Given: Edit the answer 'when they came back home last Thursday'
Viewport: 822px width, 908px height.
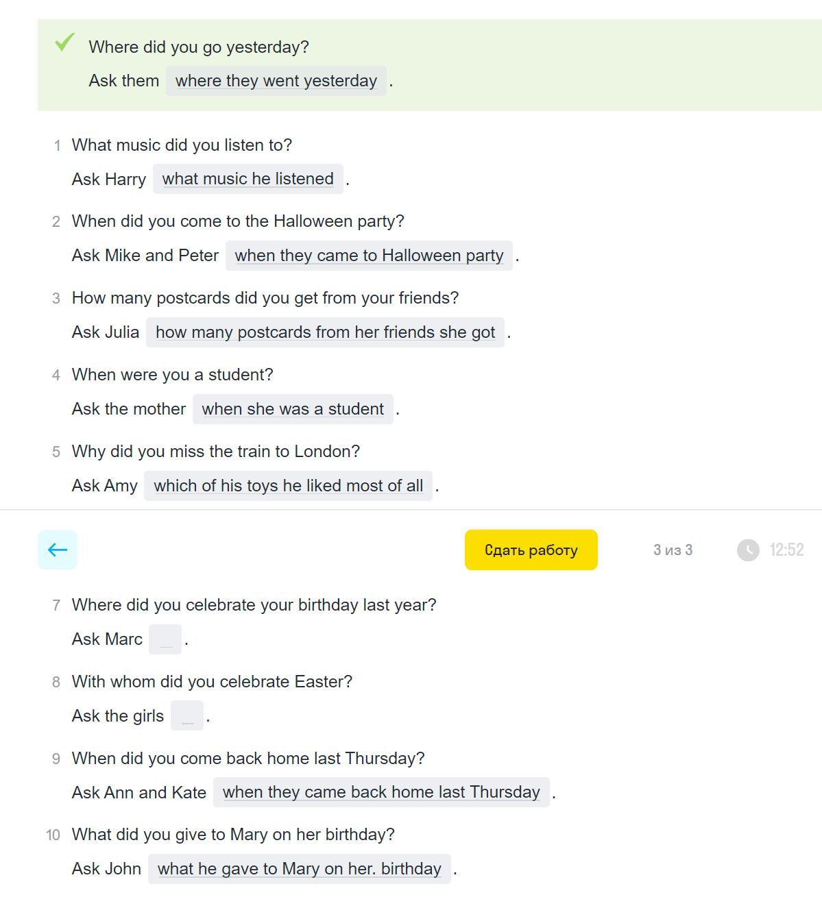Looking at the screenshot, I should [381, 792].
